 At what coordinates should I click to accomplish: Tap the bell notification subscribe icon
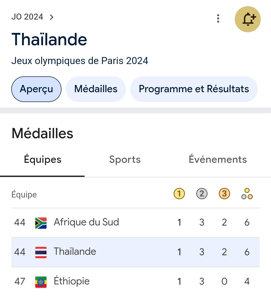click(x=248, y=19)
